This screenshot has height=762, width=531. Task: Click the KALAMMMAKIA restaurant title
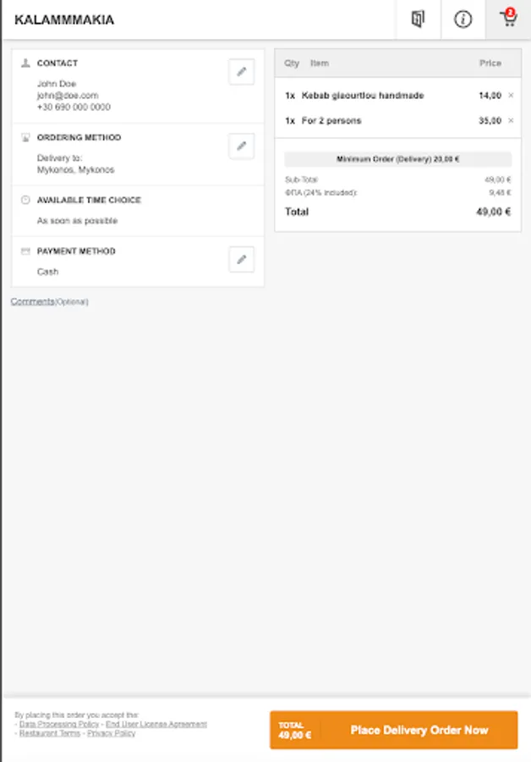64,19
